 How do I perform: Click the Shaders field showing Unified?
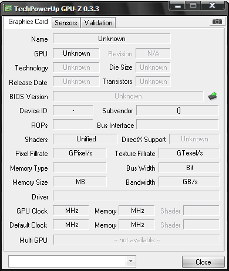85,139
